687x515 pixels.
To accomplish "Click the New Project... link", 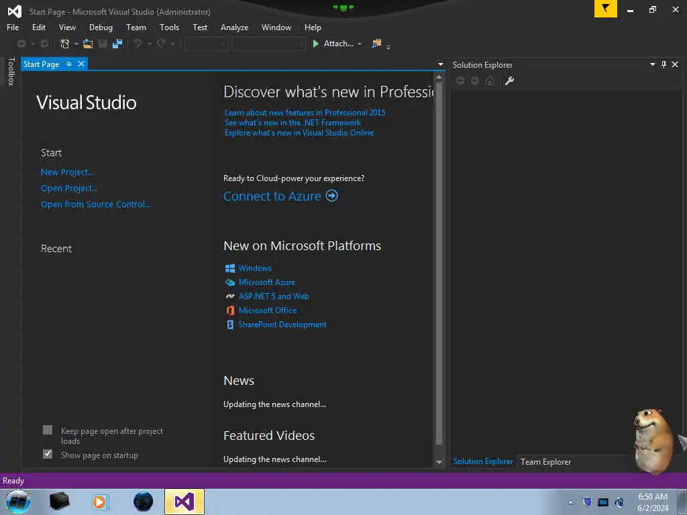I will 67,172.
